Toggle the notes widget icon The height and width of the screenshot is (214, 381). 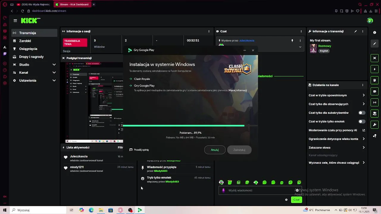coord(374,80)
